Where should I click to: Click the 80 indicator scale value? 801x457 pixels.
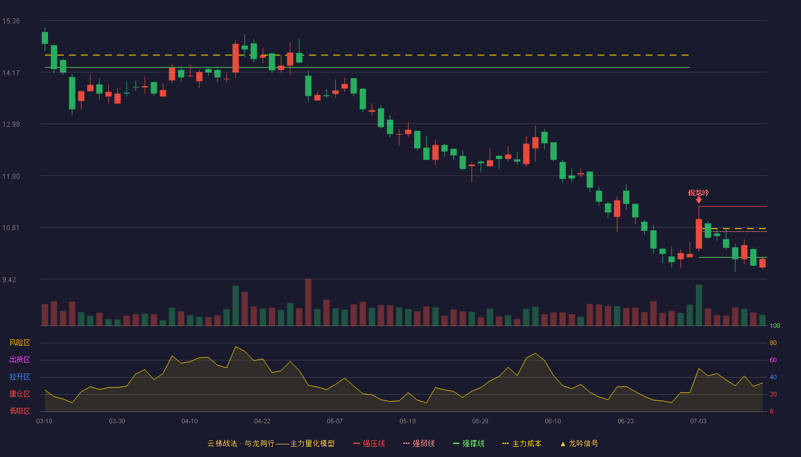(773, 343)
